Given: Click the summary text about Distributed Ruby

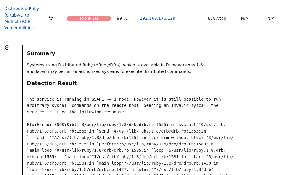Looking at the screenshot, I should [115, 68].
